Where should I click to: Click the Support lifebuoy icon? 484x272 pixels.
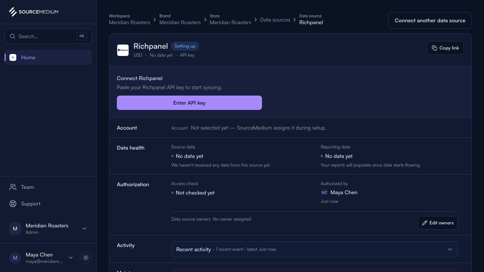[13, 204]
